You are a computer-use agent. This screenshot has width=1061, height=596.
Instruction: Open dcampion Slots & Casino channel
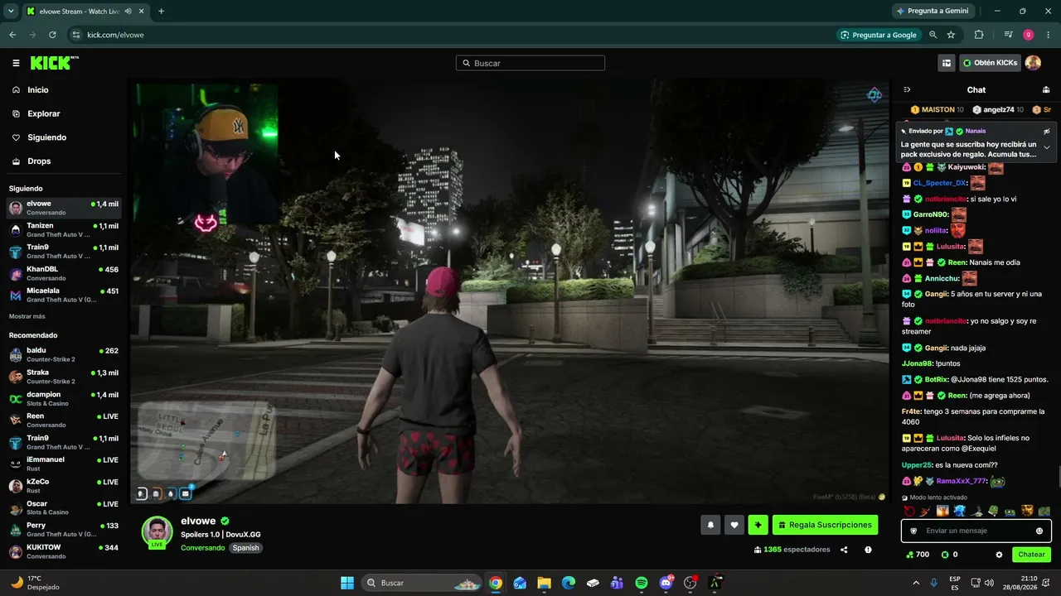[64, 399]
